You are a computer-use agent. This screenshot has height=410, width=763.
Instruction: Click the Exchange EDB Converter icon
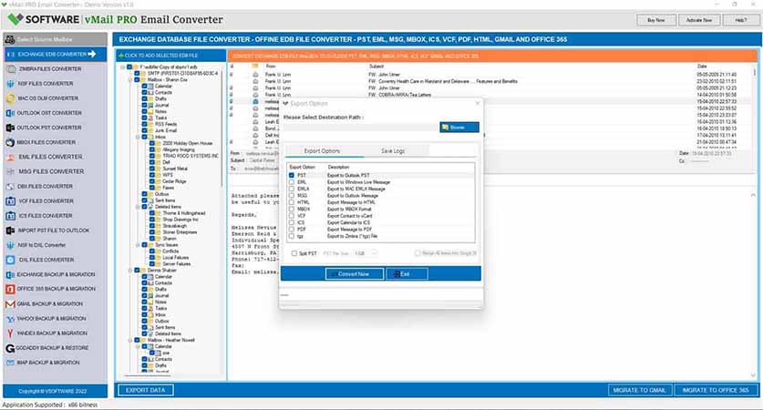coord(11,54)
